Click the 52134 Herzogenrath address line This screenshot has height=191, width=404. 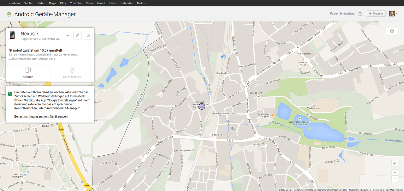tap(44, 55)
